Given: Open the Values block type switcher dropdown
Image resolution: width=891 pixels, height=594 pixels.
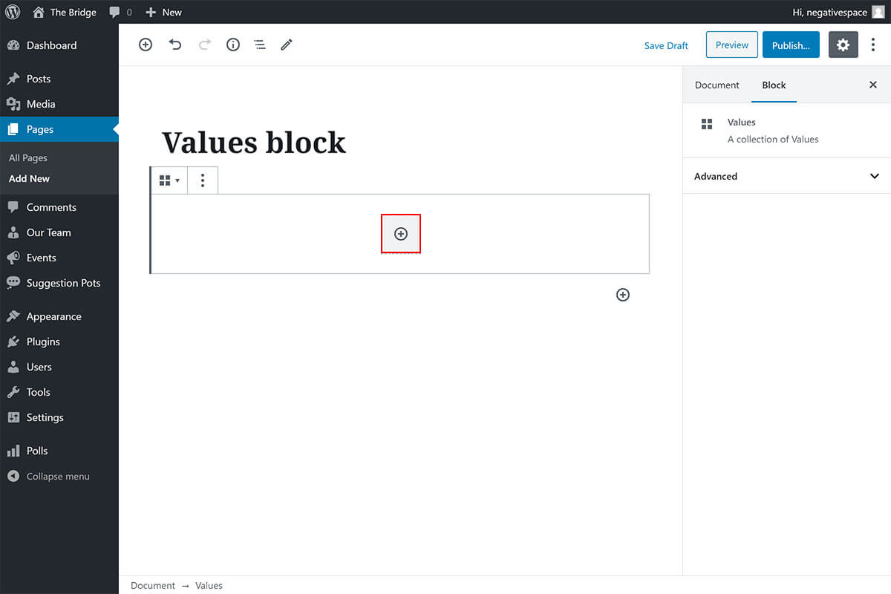Looking at the screenshot, I should (169, 180).
